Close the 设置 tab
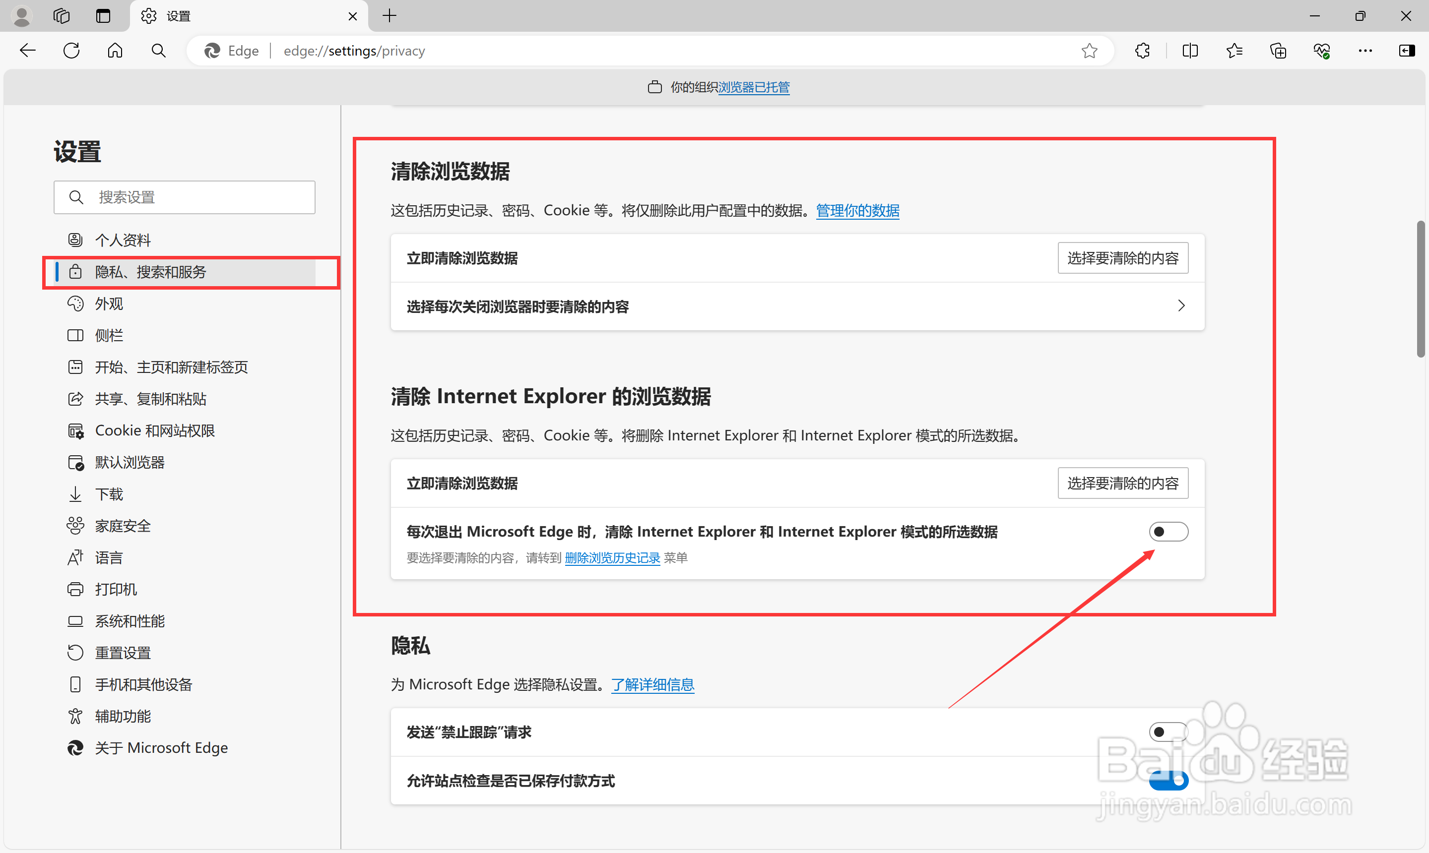This screenshot has height=853, width=1429. [x=352, y=16]
